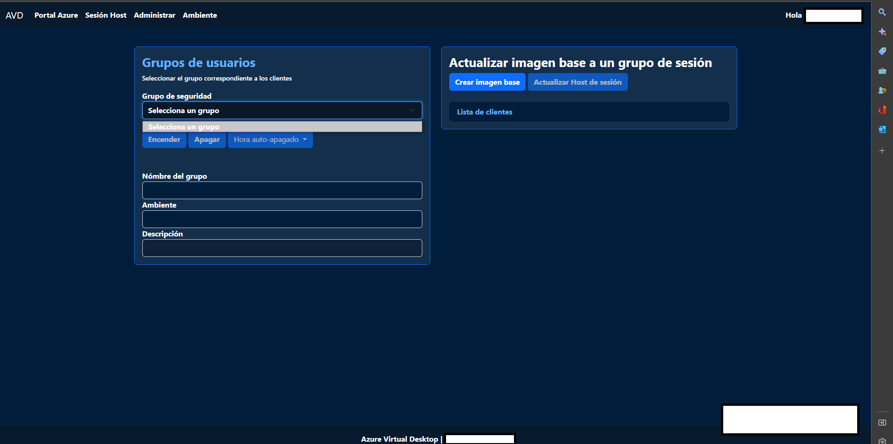Viewport: 893px width, 444px height.
Task: Navigate to the Ambiente menu item
Action: [x=200, y=15]
